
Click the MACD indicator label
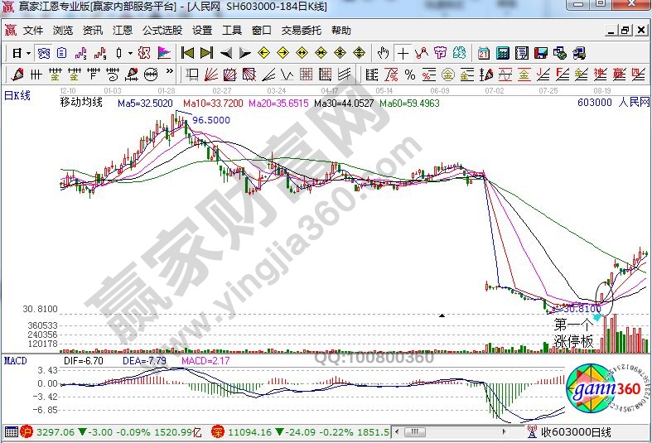point(15,361)
